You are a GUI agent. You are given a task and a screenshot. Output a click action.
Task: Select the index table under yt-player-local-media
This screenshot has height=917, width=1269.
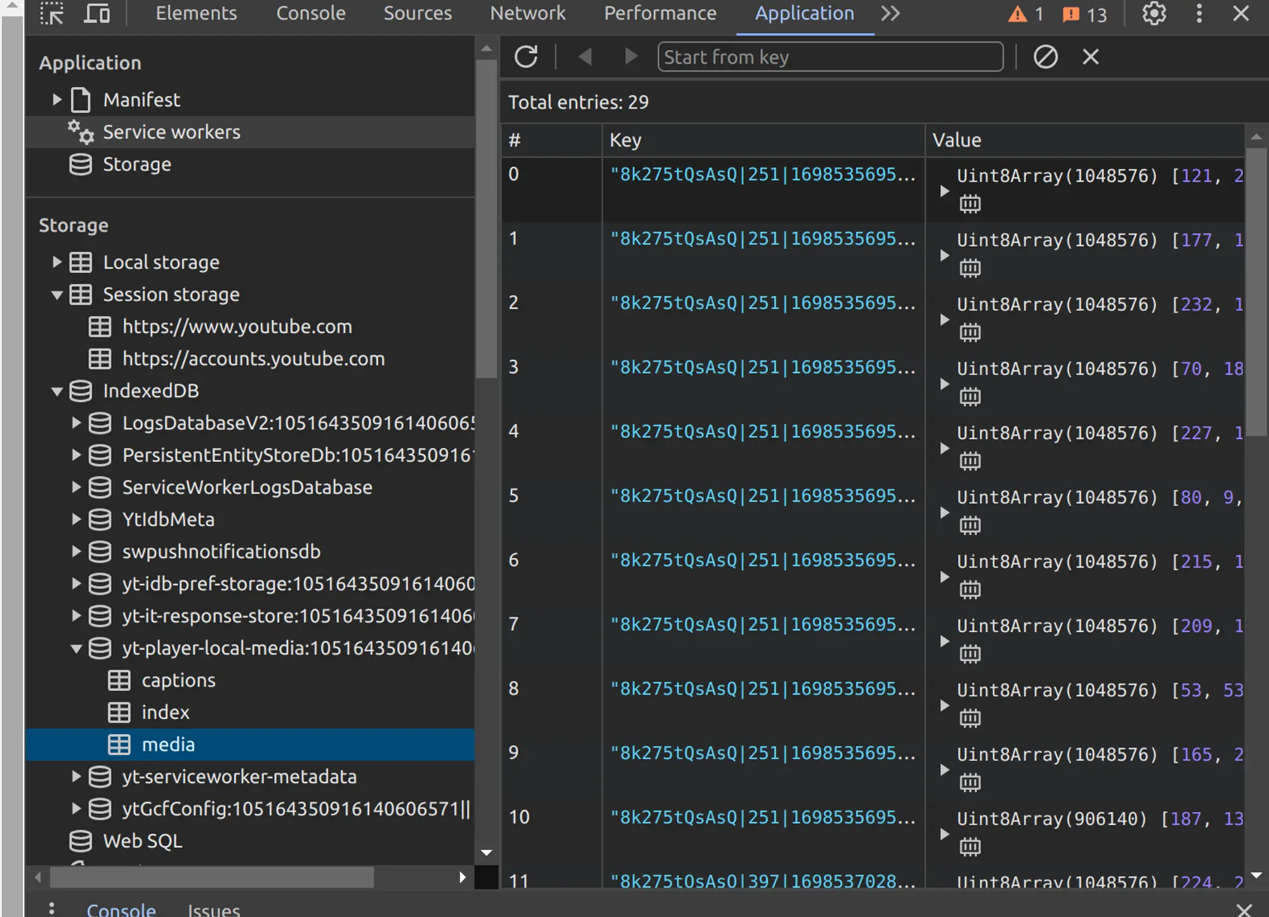pos(166,711)
